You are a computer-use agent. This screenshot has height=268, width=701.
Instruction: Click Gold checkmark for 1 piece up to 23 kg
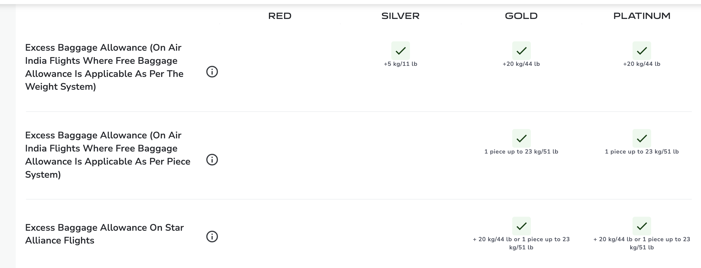(521, 138)
